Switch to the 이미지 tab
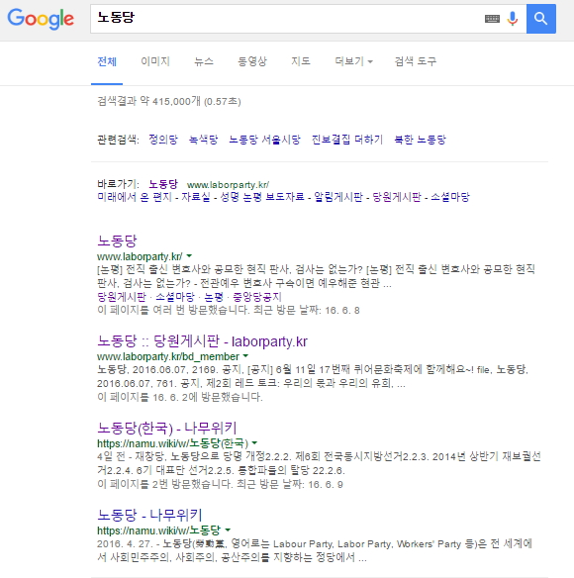Viewport: 574px width, 578px height. (x=155, y=61)
